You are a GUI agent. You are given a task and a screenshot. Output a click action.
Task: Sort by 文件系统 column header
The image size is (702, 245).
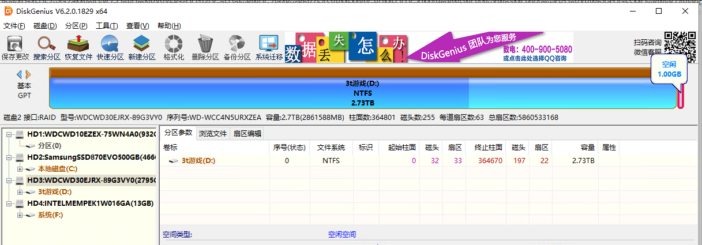pyautogui.click(x=331, y=148)
